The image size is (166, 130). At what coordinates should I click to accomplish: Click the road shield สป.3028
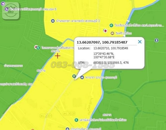69,113
